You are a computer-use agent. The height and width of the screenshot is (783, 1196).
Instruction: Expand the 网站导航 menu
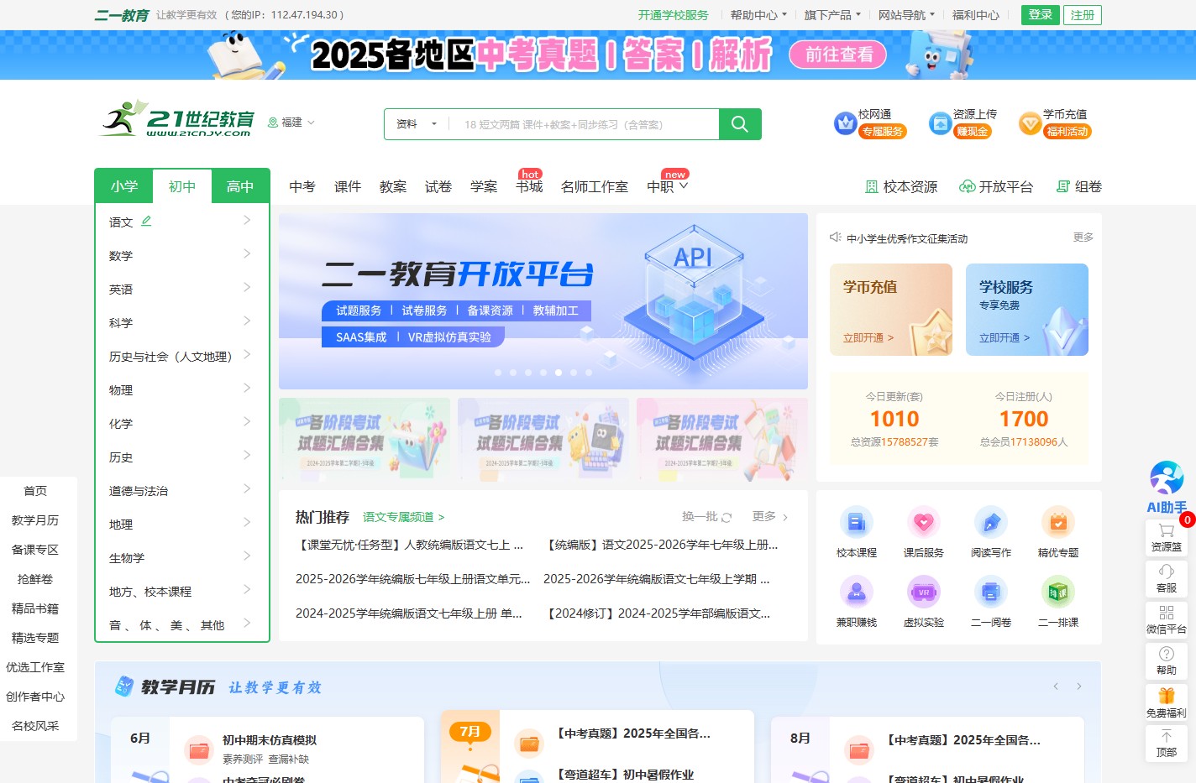coord(906,15)
